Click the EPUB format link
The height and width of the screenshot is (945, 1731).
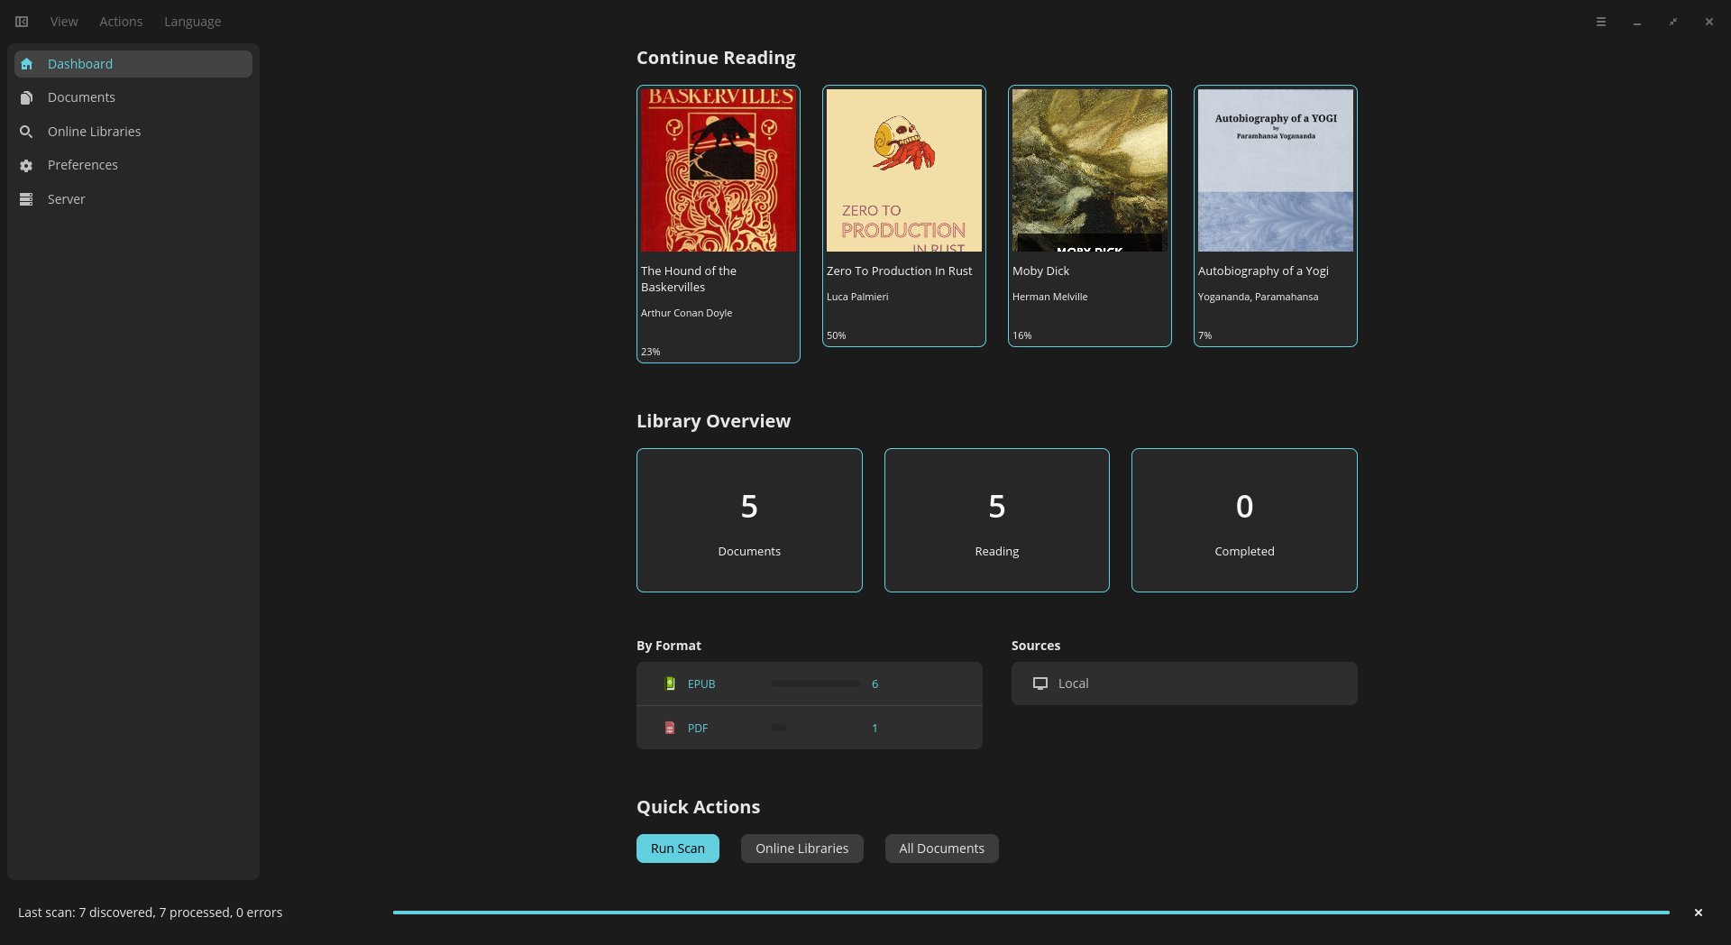coord(701,684)
